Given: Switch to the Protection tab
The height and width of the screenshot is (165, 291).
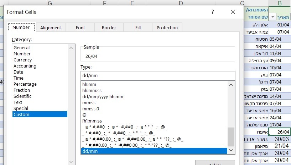Looking at the screenshot, I should [x=167, y=27].
